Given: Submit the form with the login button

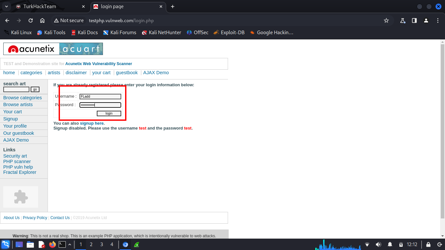Looking at the screenshot, I should tap(109, 113).
